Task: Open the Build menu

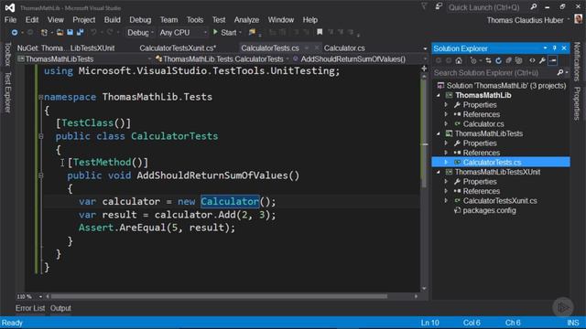Action: pyautogui.click(x=112, y=20)
